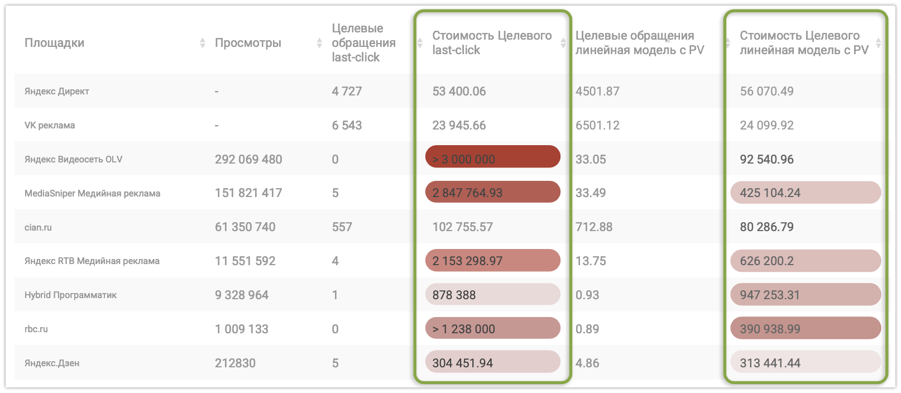Select the highlighted 2 847 764.93 cell
The width and height of the screenshot is (901, 393).
point(492,193)
